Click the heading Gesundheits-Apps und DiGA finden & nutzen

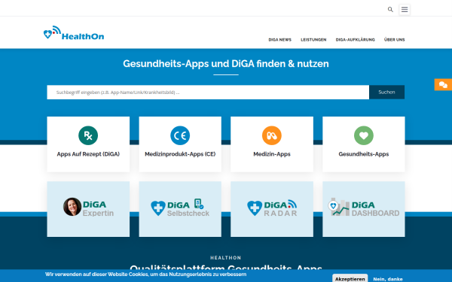click(226, 64)
